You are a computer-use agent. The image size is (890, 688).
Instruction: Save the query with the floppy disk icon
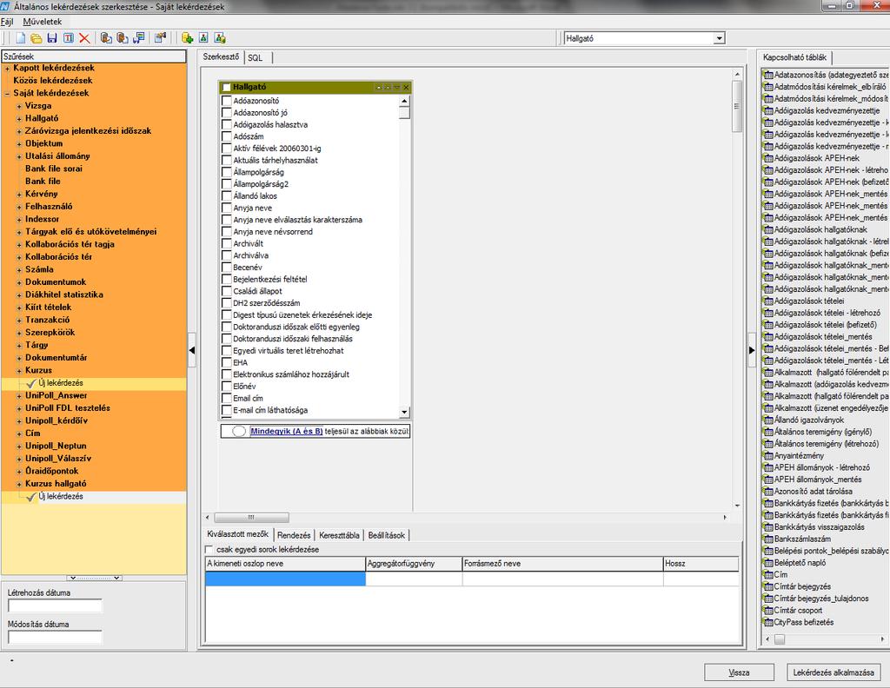[x=52, y=38]
